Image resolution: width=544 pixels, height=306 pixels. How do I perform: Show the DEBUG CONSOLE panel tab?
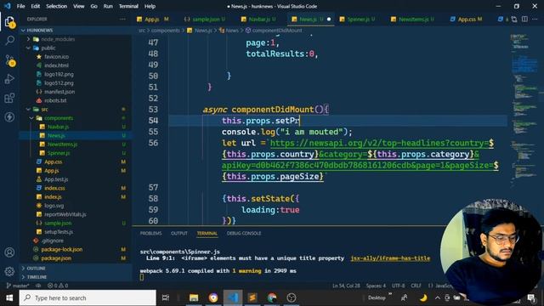click(244, 234)
